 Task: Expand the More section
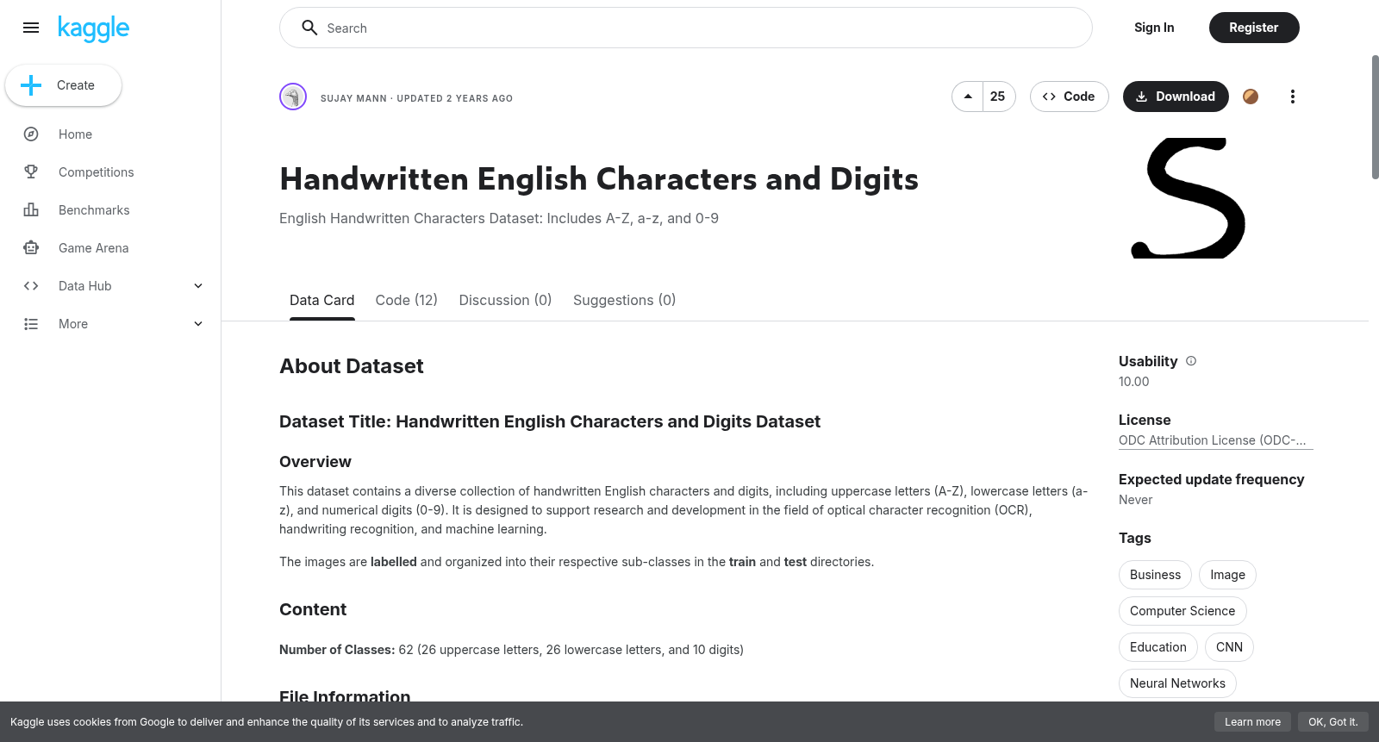coord(198,324)
